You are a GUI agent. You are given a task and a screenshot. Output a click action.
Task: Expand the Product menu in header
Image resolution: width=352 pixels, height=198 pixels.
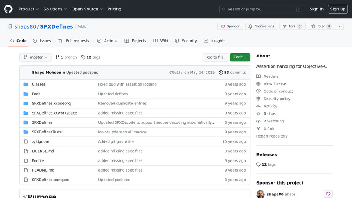[x=28, y=9]
